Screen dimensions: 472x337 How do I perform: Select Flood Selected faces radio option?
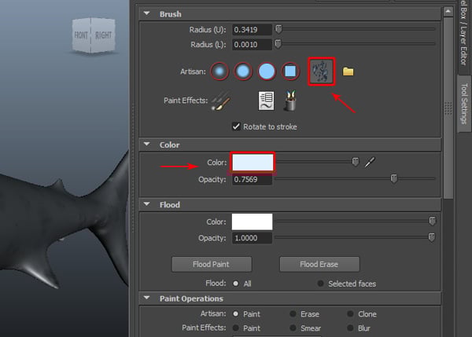pyautogui.click(x=321, y=284)
